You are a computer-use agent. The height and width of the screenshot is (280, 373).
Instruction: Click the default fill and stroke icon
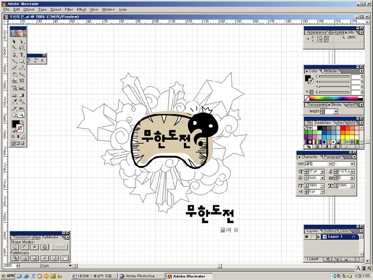14,131
